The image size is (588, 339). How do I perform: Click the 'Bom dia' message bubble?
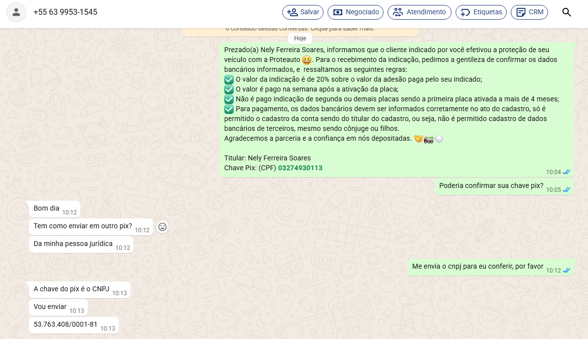(x=47, y=209)
